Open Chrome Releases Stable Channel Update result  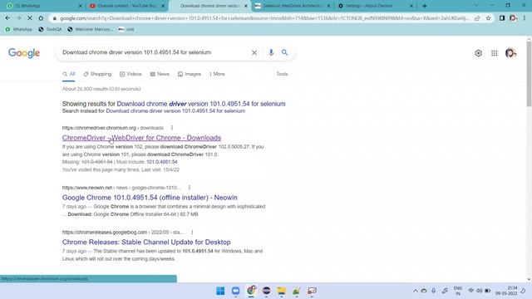tap(146, 242)
